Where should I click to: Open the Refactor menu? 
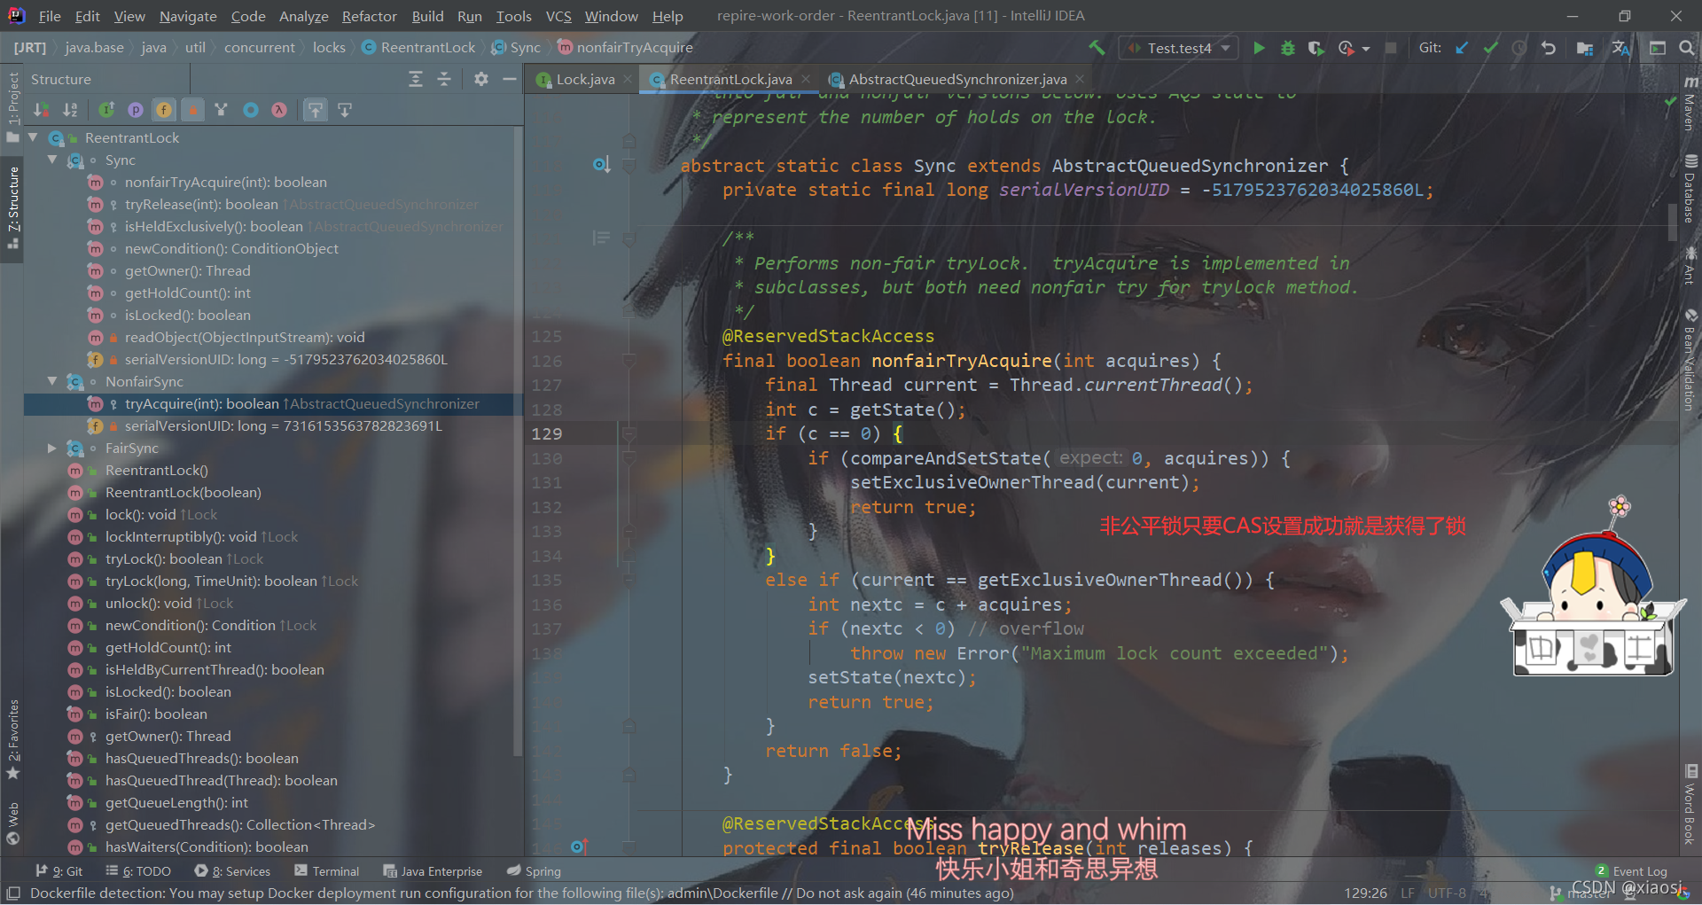[x=369, y=16]
